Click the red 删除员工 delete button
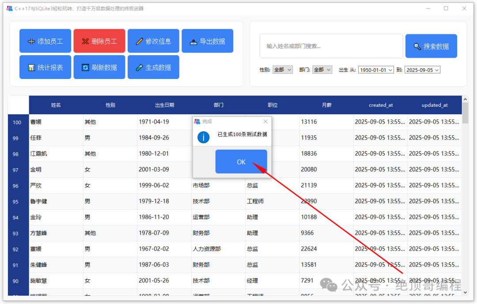Viewport: 477px width, 304px height. pyautogui.click(x=99, y=41)
